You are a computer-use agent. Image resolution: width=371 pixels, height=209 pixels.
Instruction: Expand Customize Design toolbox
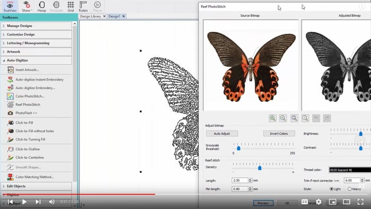pos(36,34)
